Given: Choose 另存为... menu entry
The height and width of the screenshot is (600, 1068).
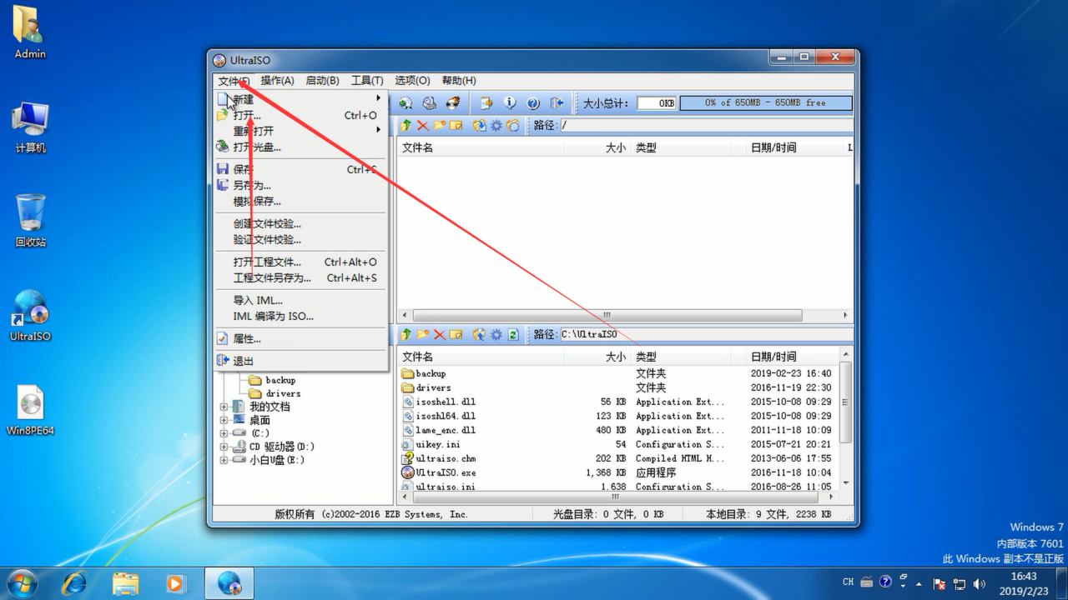Looking at the screenshot, I should click(x=300, y=185).
